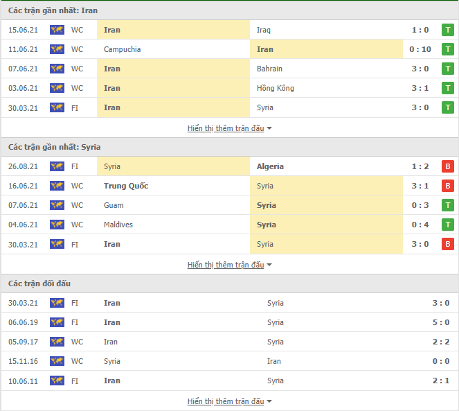Click green T badge of Iran-Iraq match
The width and height of the screenshot is (459, 411).
pyautogui.click(x=448, y=30)
